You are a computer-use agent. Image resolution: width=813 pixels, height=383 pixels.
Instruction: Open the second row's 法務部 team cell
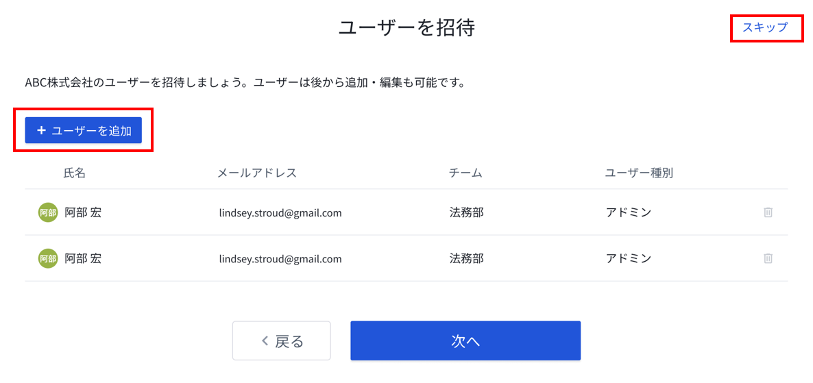[466, 258]
